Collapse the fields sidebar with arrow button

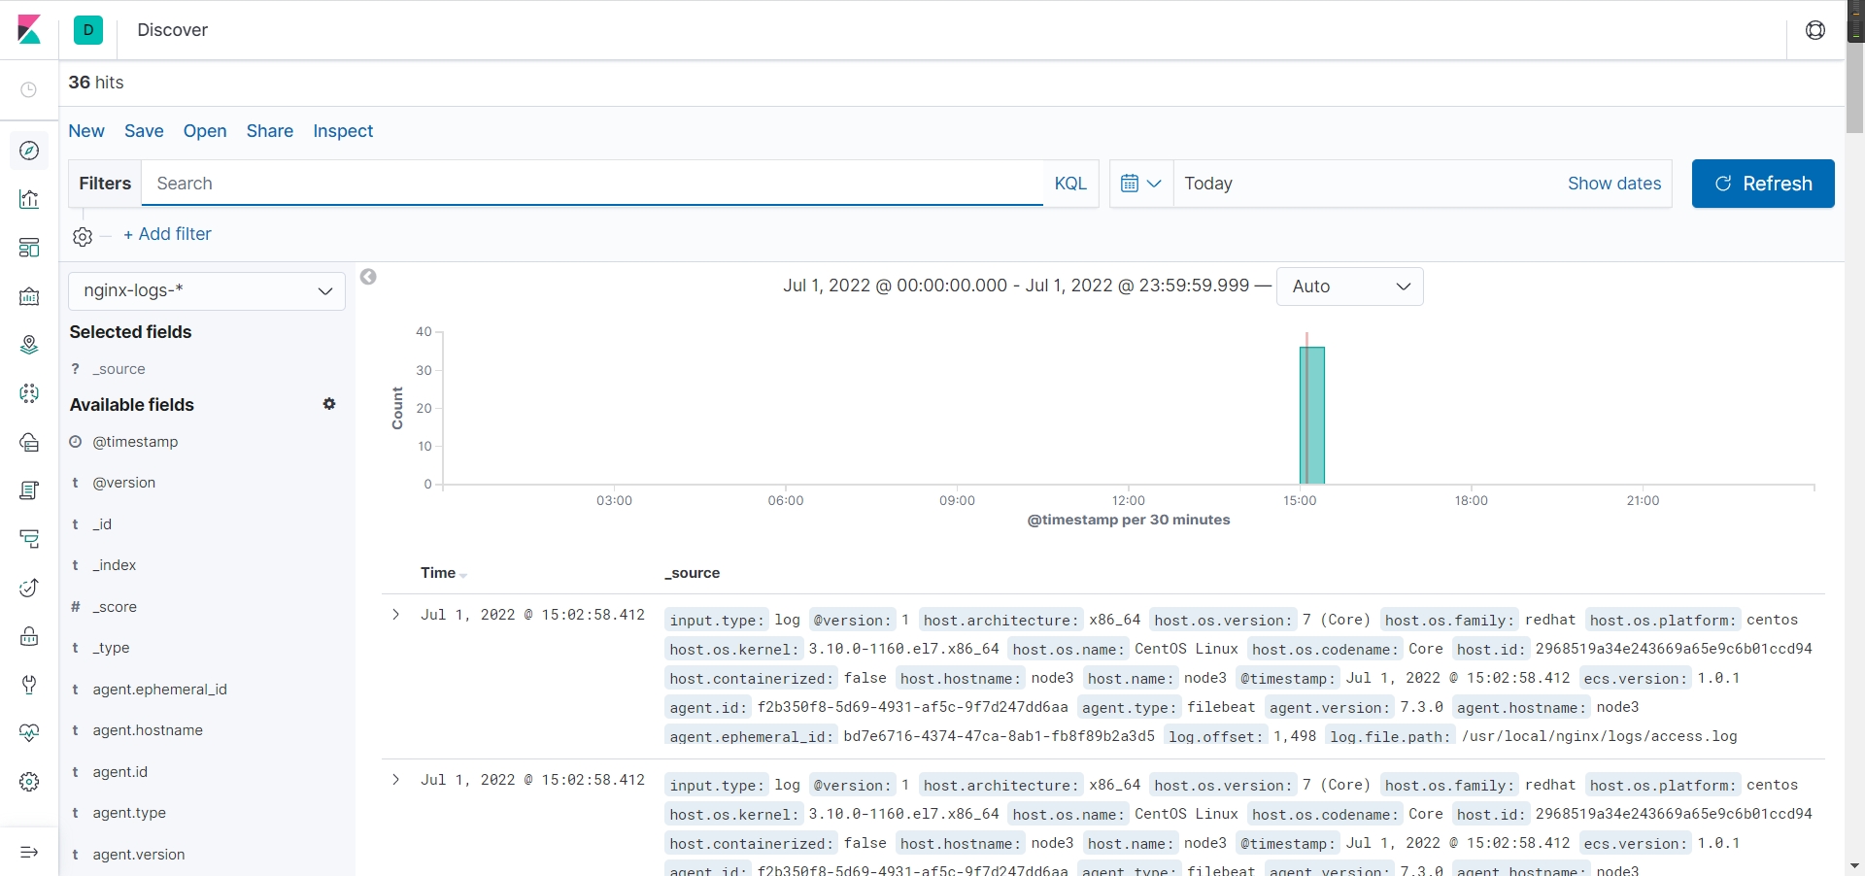tap(368, 277)
